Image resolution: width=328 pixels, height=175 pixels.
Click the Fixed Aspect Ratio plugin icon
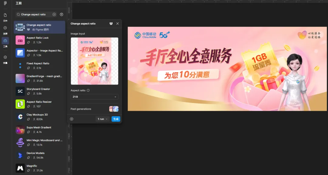coord(20,66)
